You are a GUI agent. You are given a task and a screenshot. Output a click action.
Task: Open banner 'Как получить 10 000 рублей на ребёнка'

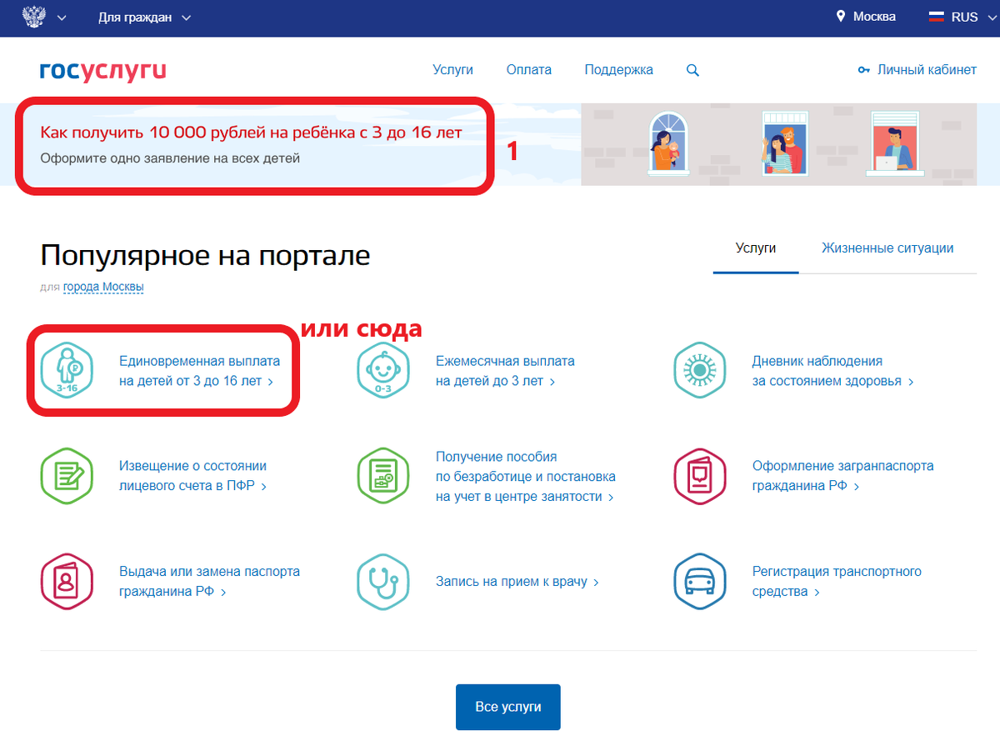coord(251,133)
